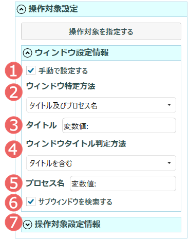Click red number 1 marker

(x=13, y=70)
